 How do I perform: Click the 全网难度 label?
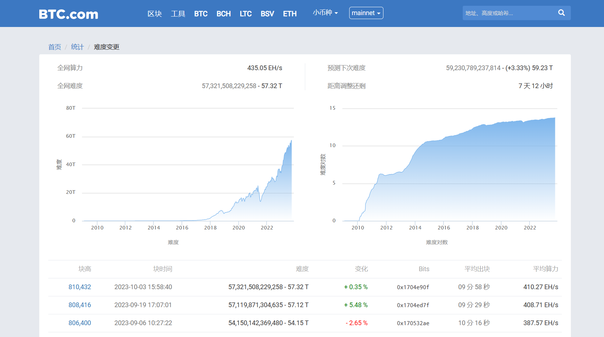70,86
